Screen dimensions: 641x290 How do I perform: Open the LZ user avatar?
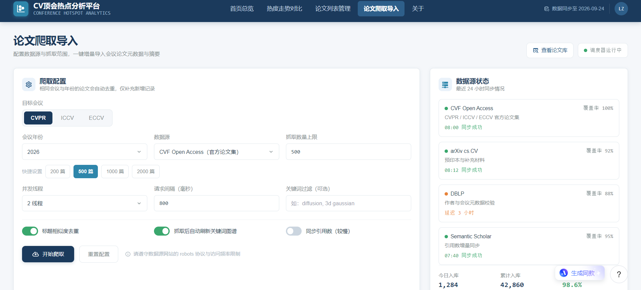(x=621, y=9)
